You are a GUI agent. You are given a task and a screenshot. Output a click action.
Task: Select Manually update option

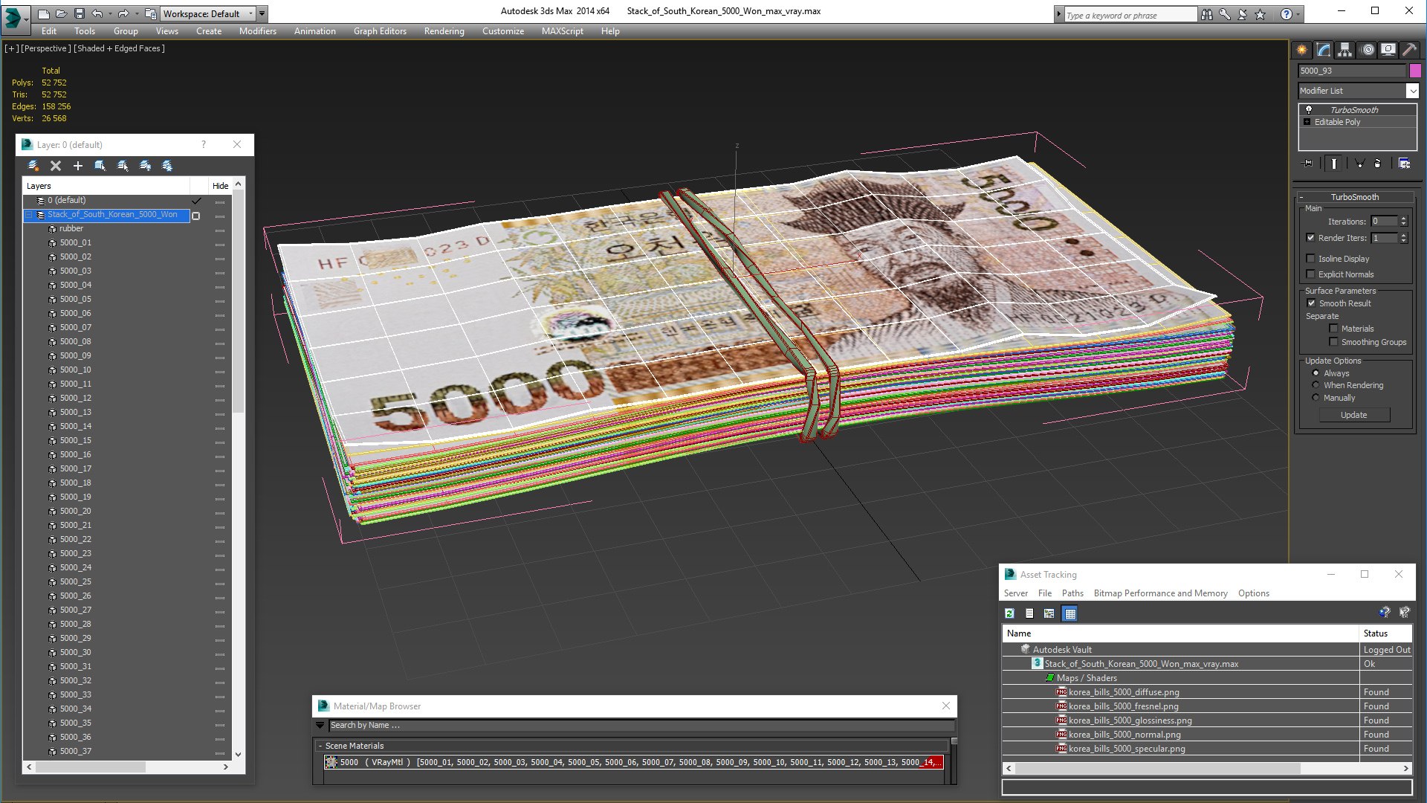click(x=1316, y=398)
